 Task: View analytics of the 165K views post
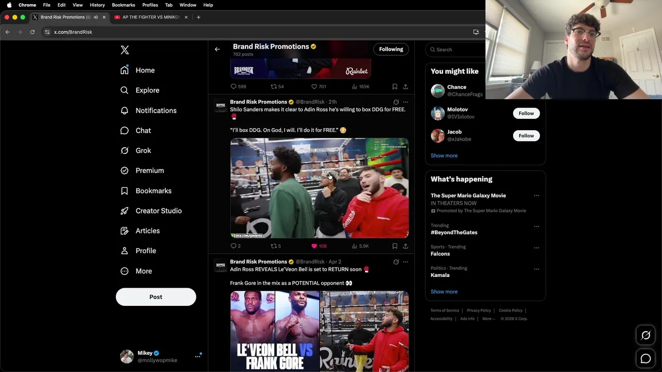(x=360, y=87)
